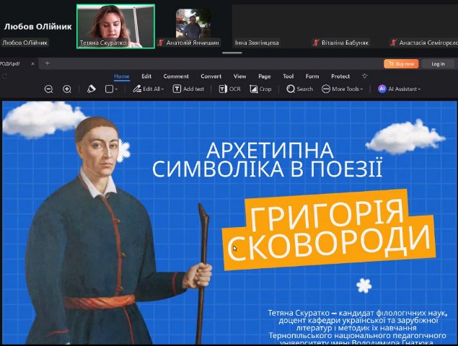
Task: Click Віталіна Бабуняк muted microphone icon
Action: click(316, 43)
